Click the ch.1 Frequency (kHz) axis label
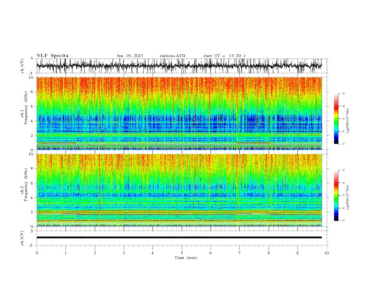The image size is (368, 284). pos(24,108)
